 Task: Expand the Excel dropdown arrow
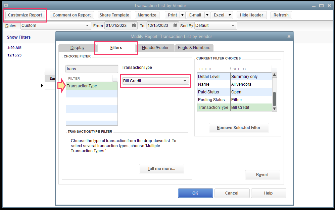[x=230, y=15]
